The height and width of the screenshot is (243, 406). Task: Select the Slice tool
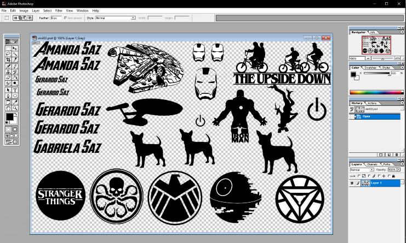[15, 60]
